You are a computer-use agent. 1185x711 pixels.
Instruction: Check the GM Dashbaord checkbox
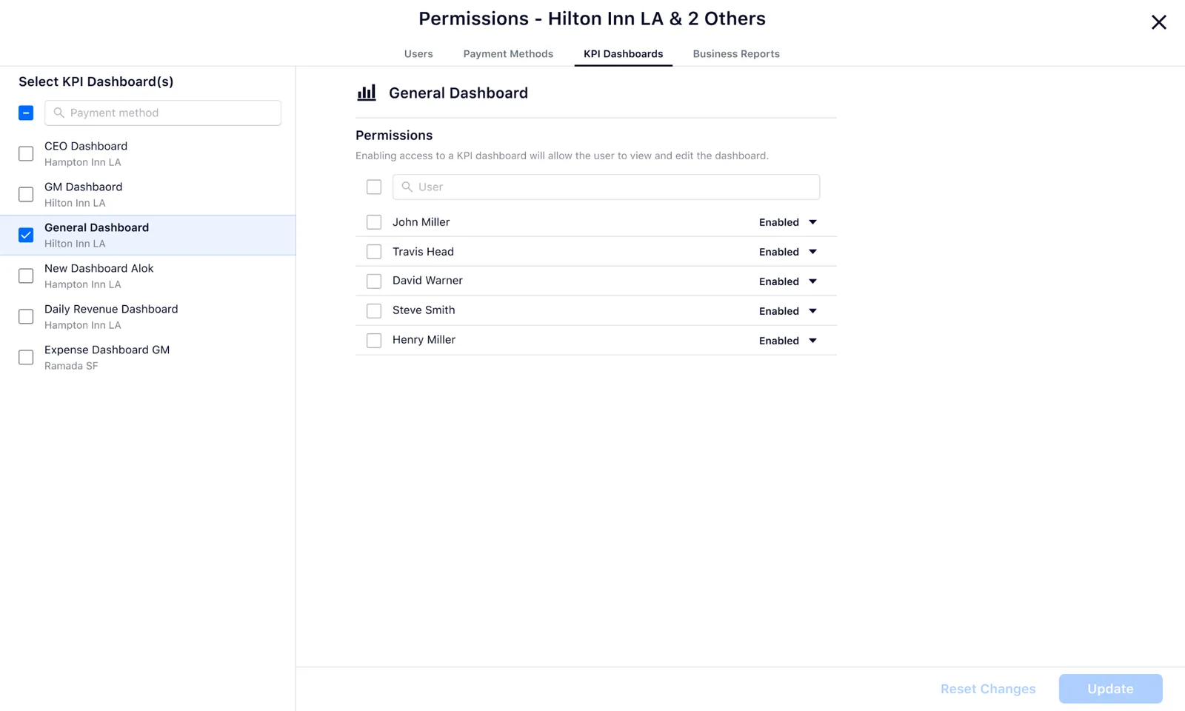click(26, 194)
